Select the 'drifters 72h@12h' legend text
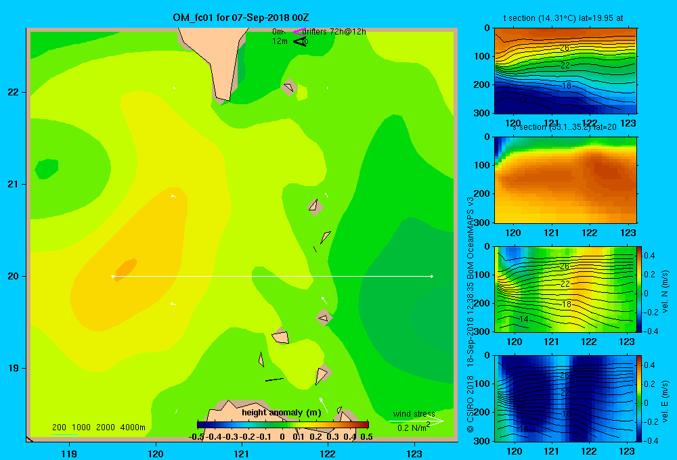677x460 pixels. click(334, 32)
